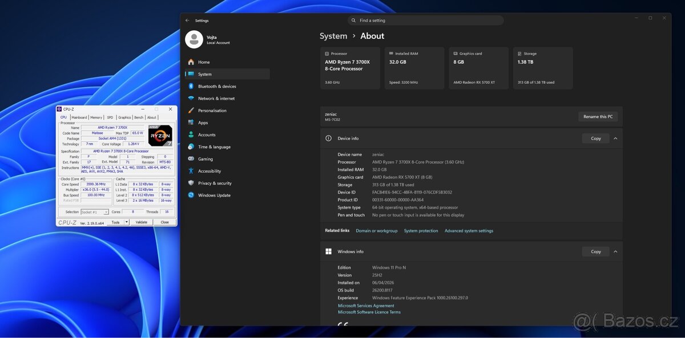Collapse the Windows info section chevron
Screen dimensions: 685x338
(615, 251)
